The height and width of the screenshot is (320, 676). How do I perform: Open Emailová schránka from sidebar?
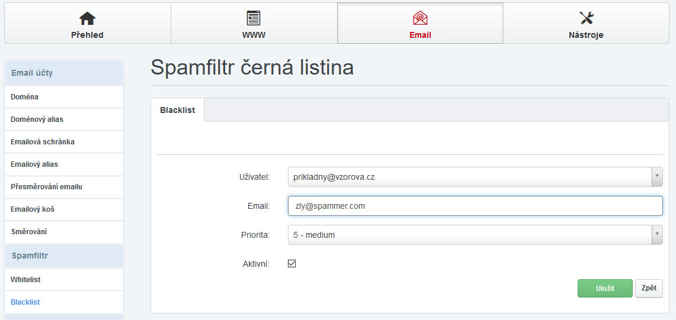point(43,141)
